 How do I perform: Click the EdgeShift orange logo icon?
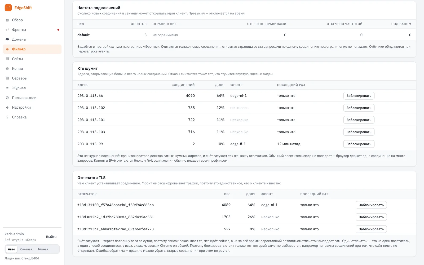pyautogui.click(x=8, y=8)
